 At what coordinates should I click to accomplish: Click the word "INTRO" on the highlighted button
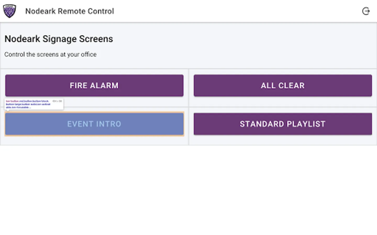click(108, 124)
